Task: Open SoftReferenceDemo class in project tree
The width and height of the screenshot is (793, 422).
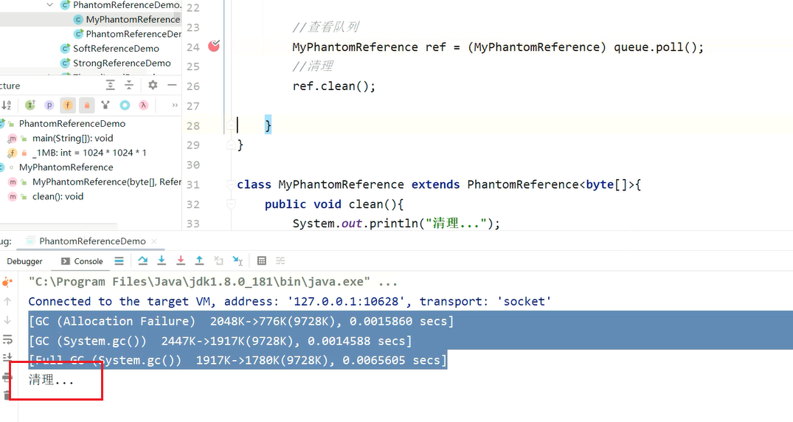Action: coord(116,49)
